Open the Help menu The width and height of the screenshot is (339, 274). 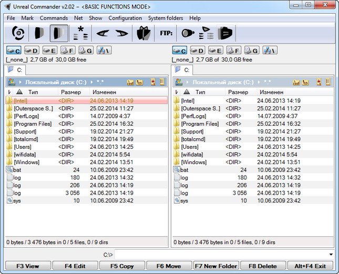point(195,18)
